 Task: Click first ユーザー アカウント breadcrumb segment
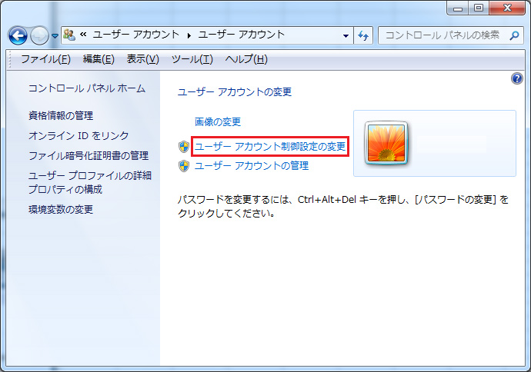coord(136,35)
